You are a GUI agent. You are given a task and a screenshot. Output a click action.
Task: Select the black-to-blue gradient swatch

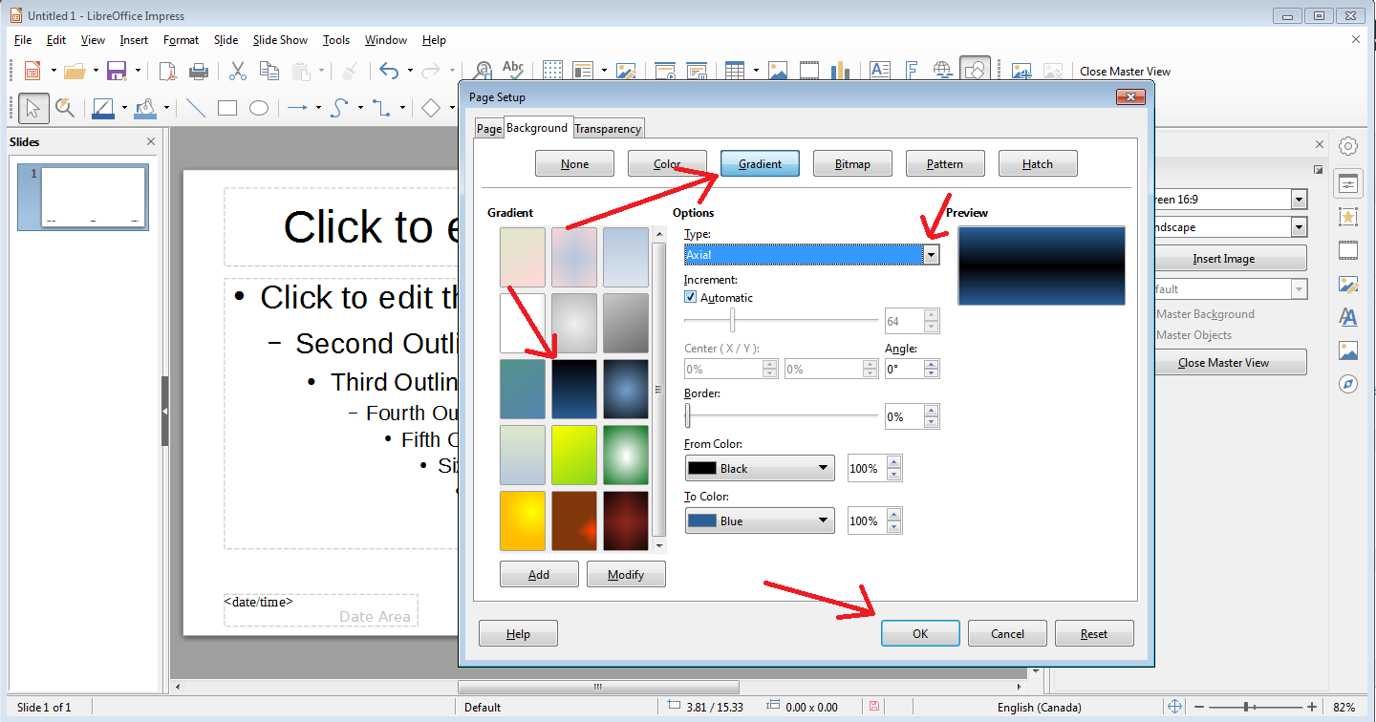click(x=574, y=390)
